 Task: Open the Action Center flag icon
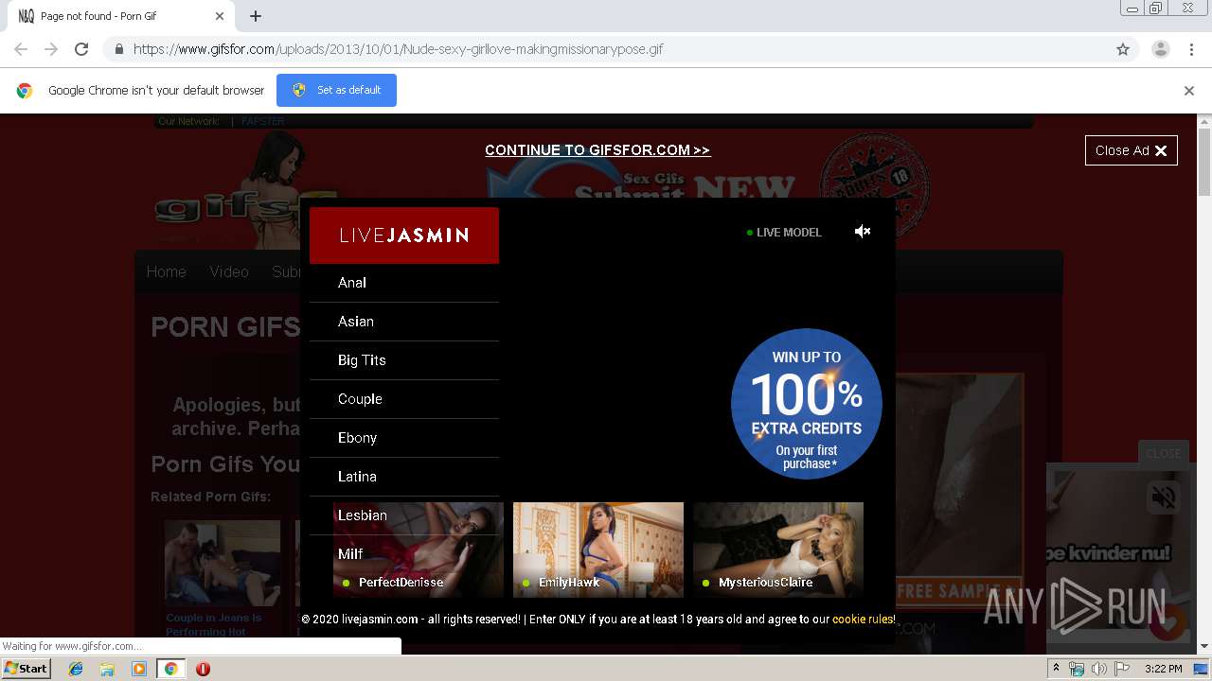point(1122,669)
